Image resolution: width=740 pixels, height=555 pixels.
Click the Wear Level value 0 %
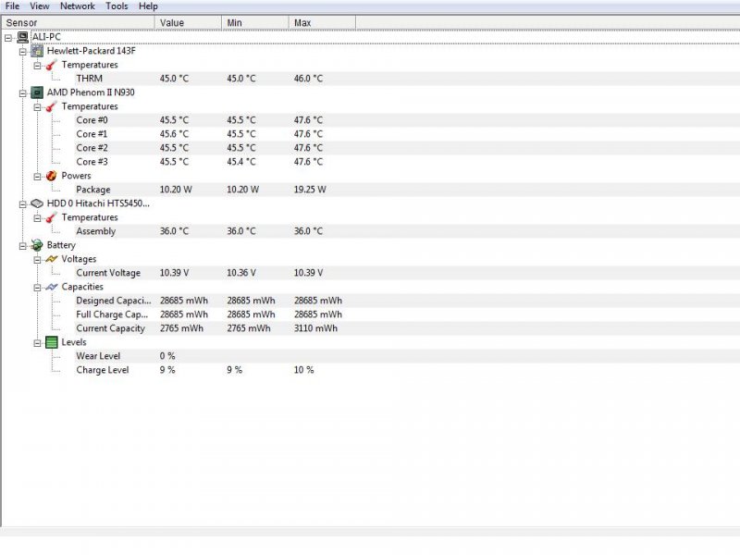[x=167, y=356]
